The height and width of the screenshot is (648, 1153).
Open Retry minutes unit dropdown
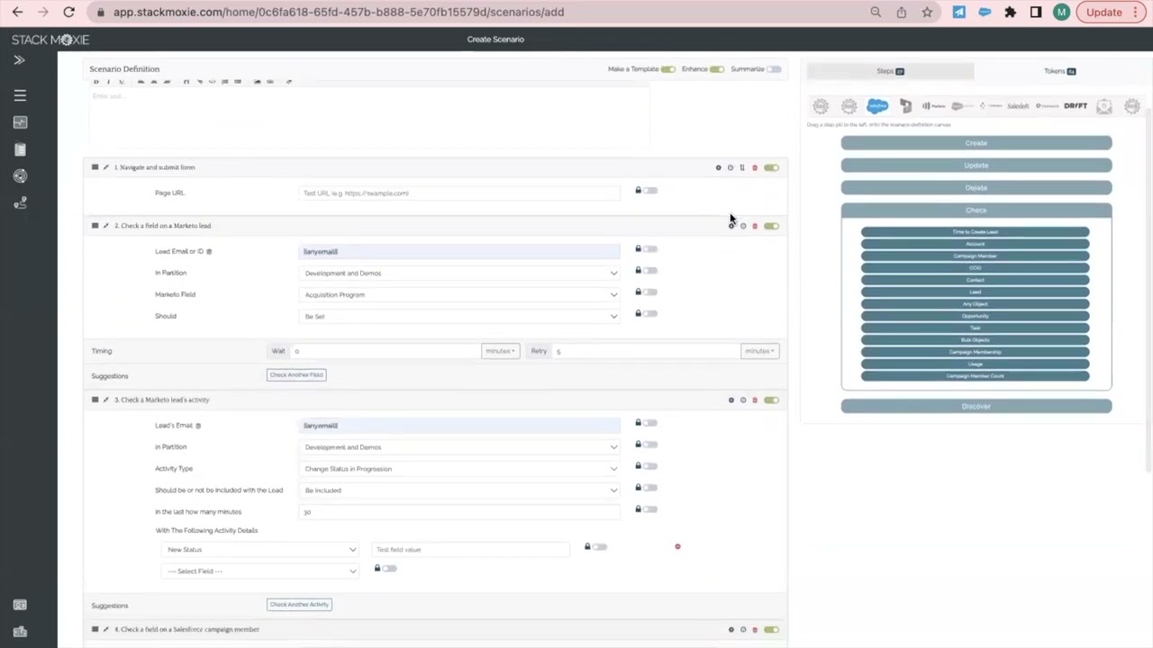[x=759, y=351]
